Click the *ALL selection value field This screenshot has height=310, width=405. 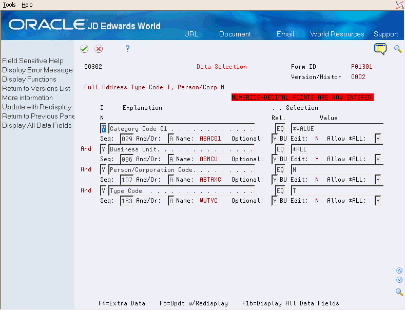(x=337, y=149)
